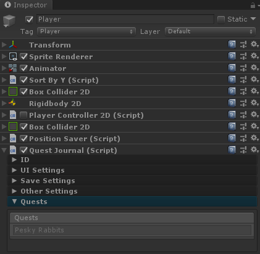Enable the Player Controller 2D script checkbox
Screen dimensions: 260x254
pyautogui.click(x=23, y=115)
